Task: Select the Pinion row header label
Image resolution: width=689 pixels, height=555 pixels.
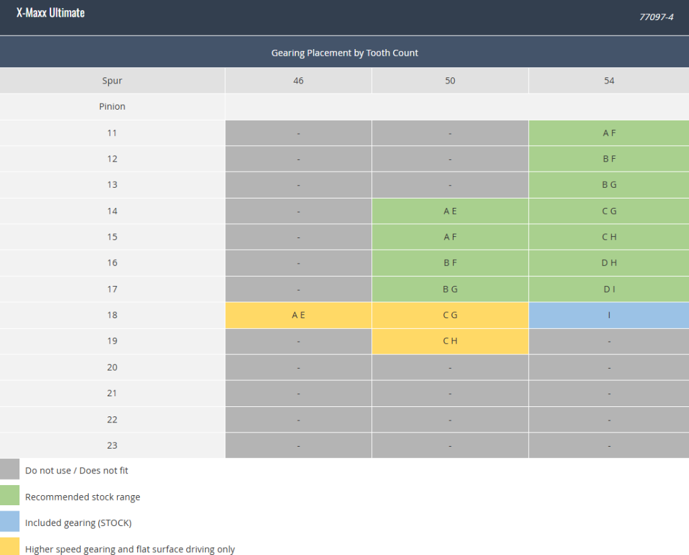Action: click(112, 106)
